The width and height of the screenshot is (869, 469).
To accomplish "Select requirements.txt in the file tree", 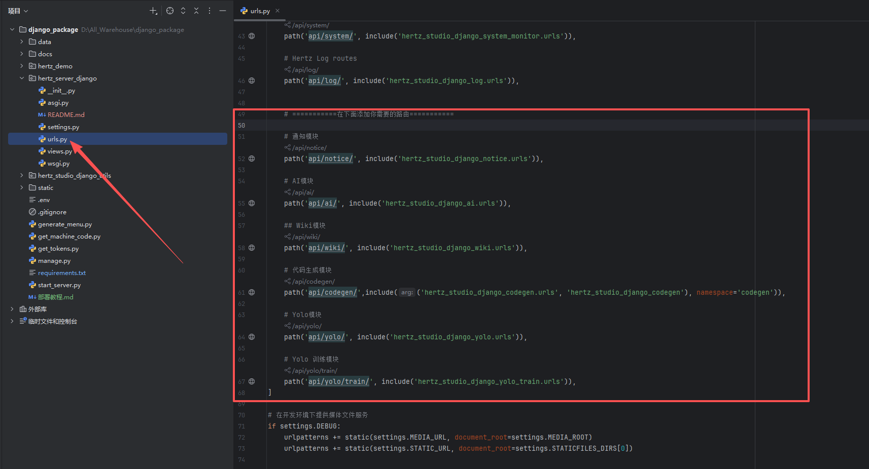I will (x=61, y=273).
